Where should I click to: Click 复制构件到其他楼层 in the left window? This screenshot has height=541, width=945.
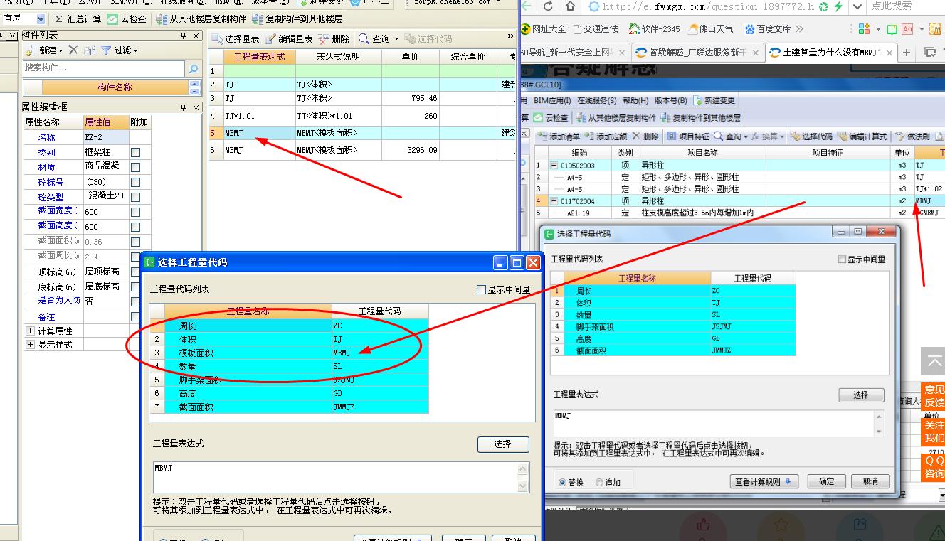coord(297,19)
